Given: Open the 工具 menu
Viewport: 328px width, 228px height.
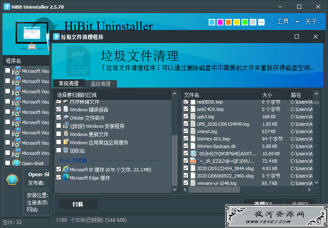Looking at the screenshot, I should [283, 21].
